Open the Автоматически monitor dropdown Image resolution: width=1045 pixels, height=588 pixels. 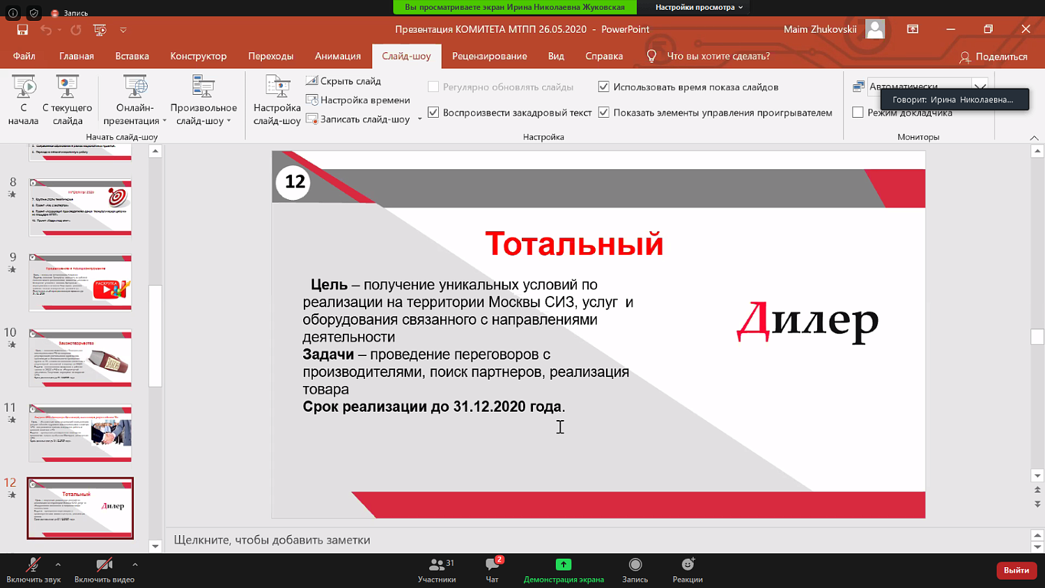(981, 88)
